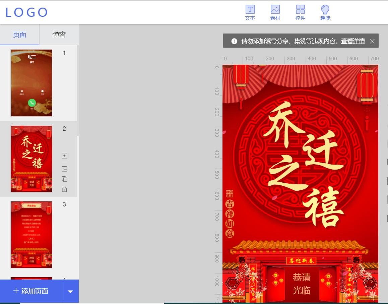This screenshot has height=304, width=388.
Task: Dismiss the warning banner with the X
Action: [x=372, y=41]
